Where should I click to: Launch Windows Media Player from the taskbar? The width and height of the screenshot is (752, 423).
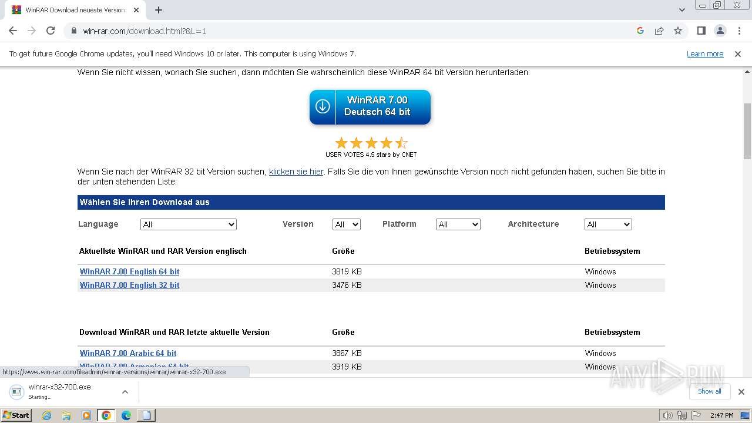(x=86, y=415)
